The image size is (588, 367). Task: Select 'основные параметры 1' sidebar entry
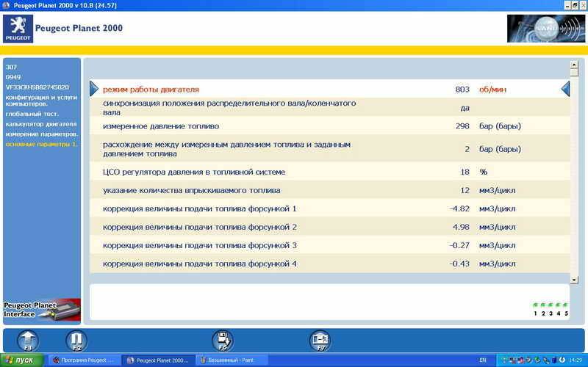click(x=41, y=144)
